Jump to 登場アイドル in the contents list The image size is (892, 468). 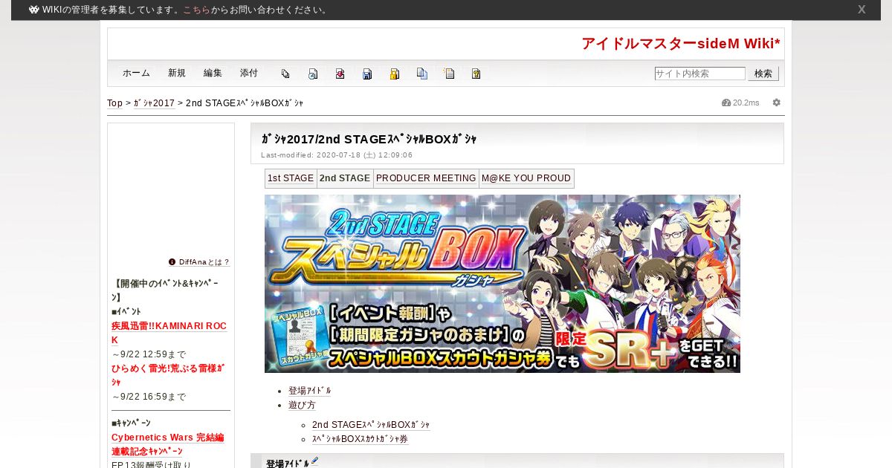tap(309, 391)
